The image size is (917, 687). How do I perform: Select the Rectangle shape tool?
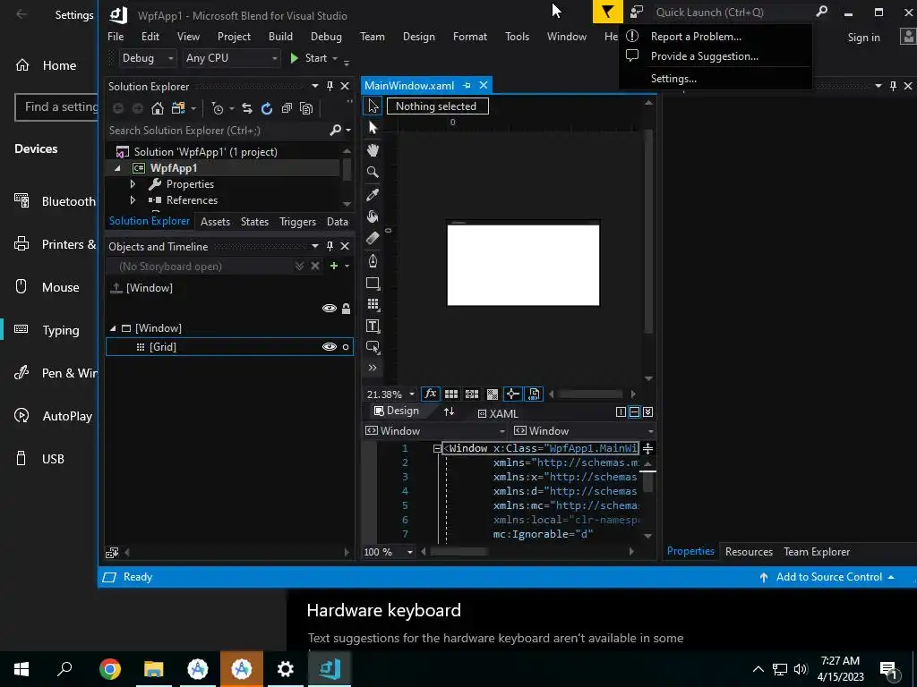click(373, 284)
